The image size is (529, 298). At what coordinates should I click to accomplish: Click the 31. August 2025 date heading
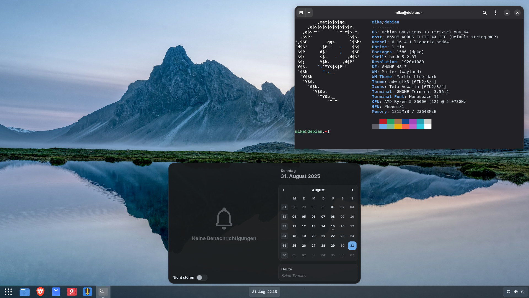coord(300,176)
